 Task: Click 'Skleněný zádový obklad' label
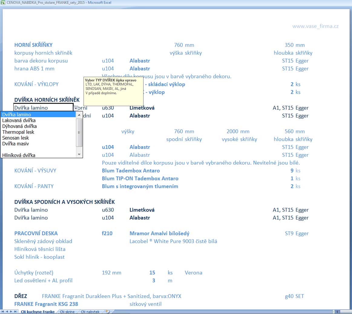coord(43,241)
